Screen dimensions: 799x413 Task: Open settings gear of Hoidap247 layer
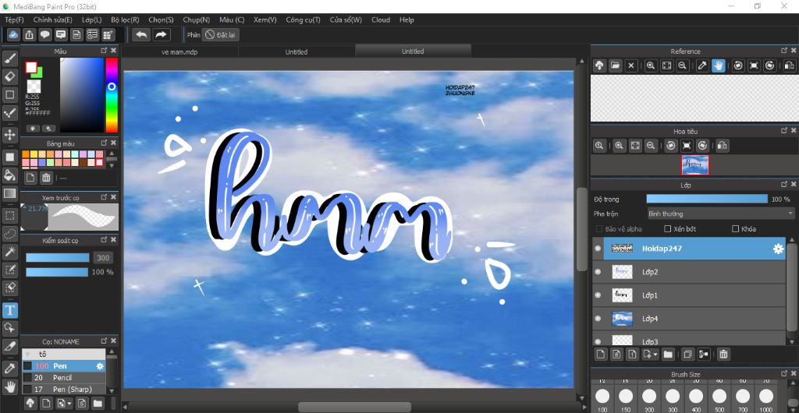click(x=778, y=249)
